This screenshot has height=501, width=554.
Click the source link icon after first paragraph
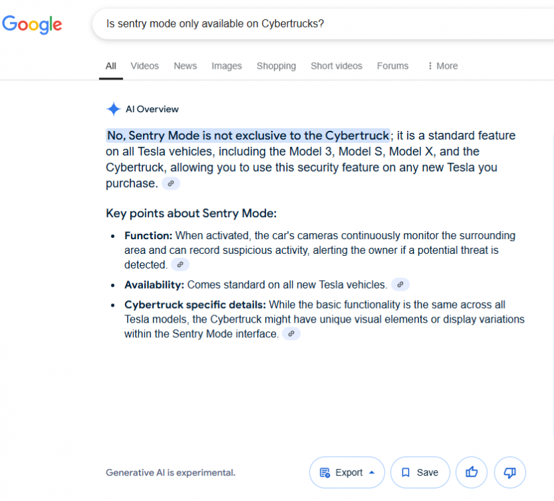coord(171,183)
